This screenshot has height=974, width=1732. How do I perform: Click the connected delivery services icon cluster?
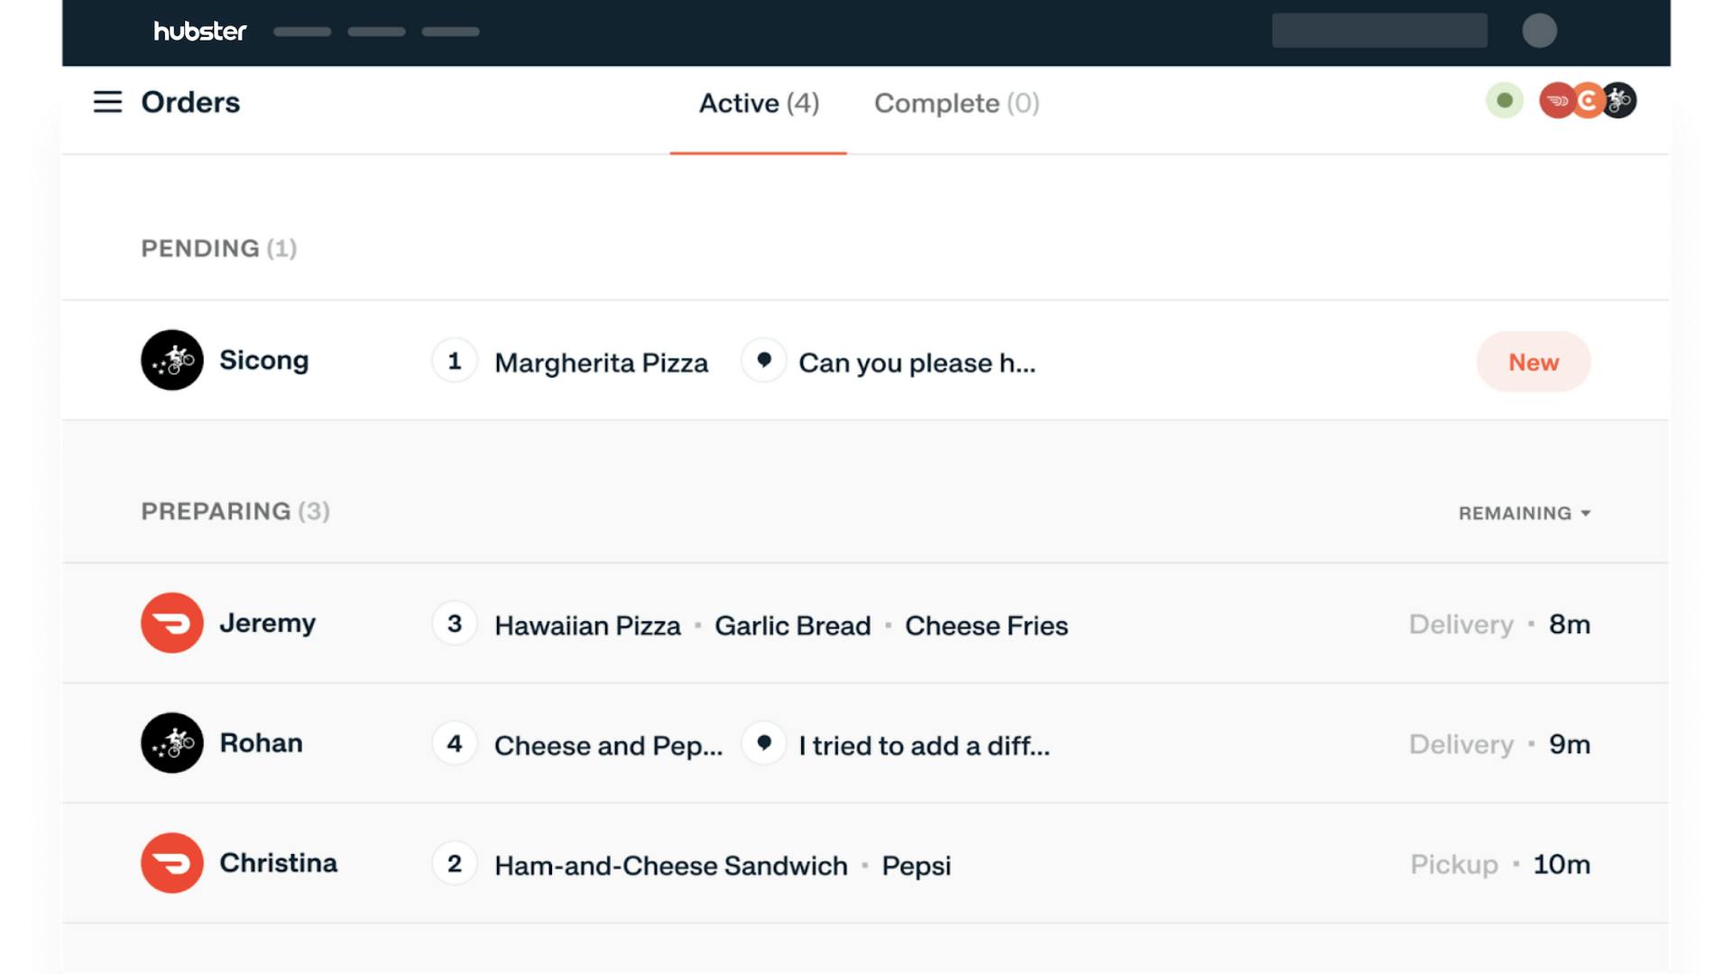(1589, 101)
